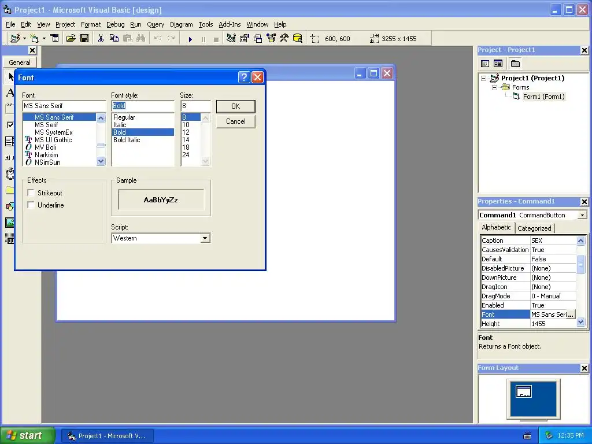592x444 pixels.
Task: Click OK in the Font dialog
Action: [236, 106]
